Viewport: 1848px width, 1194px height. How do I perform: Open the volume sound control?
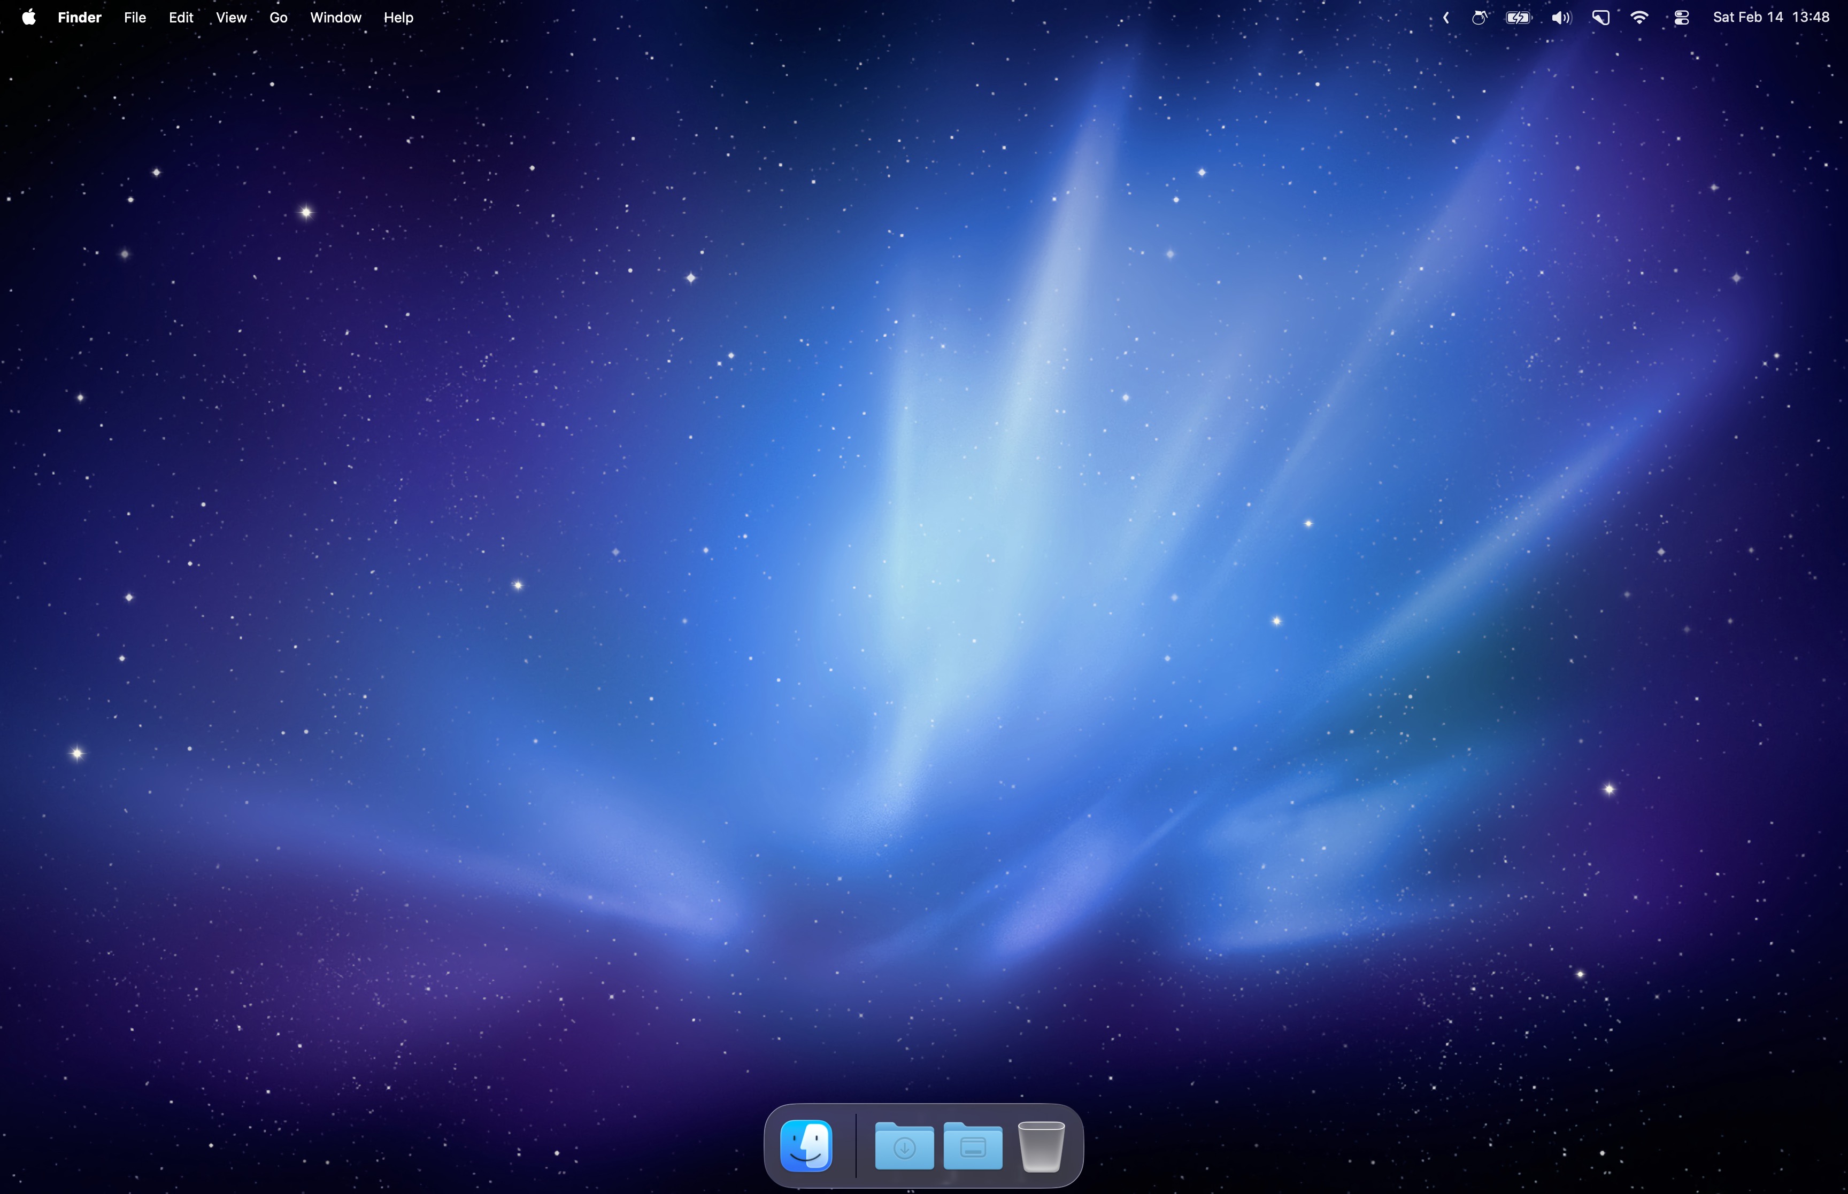1561,17
